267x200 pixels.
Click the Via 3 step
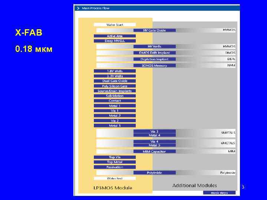coord(154,131)
